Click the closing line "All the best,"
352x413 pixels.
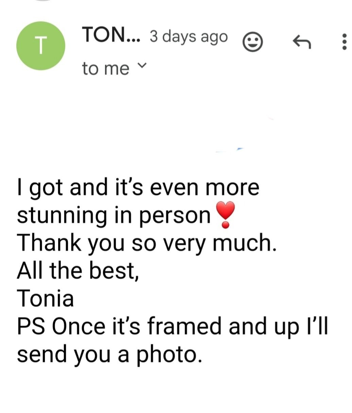click(x=78, y=270)
